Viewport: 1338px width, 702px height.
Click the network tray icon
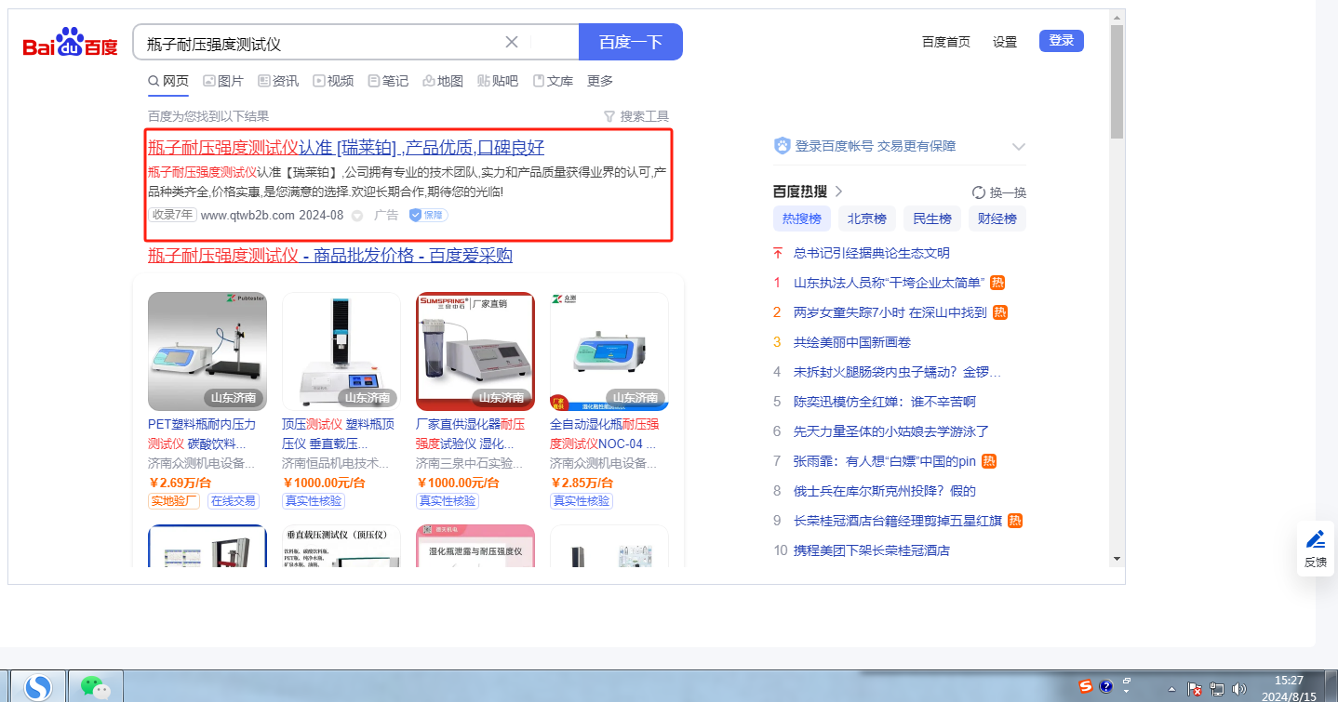1217,689
